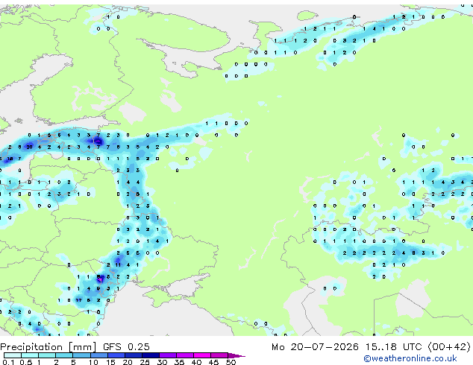This screenshot has width=473, height=365.
Task: Pick the 25–30 mm dark navy legend box
Action: [150, 355]
